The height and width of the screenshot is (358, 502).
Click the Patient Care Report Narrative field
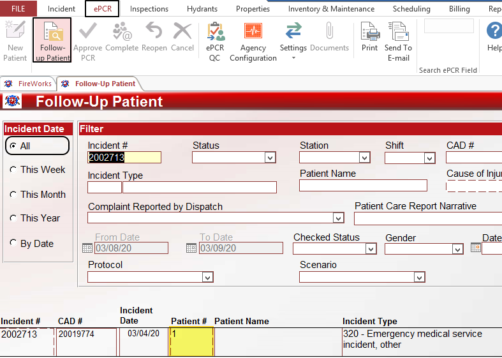click(x=428, y=219)
